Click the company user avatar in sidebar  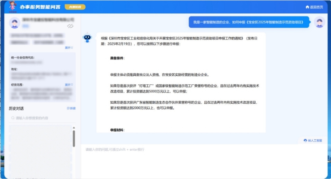tap(15, 23)
